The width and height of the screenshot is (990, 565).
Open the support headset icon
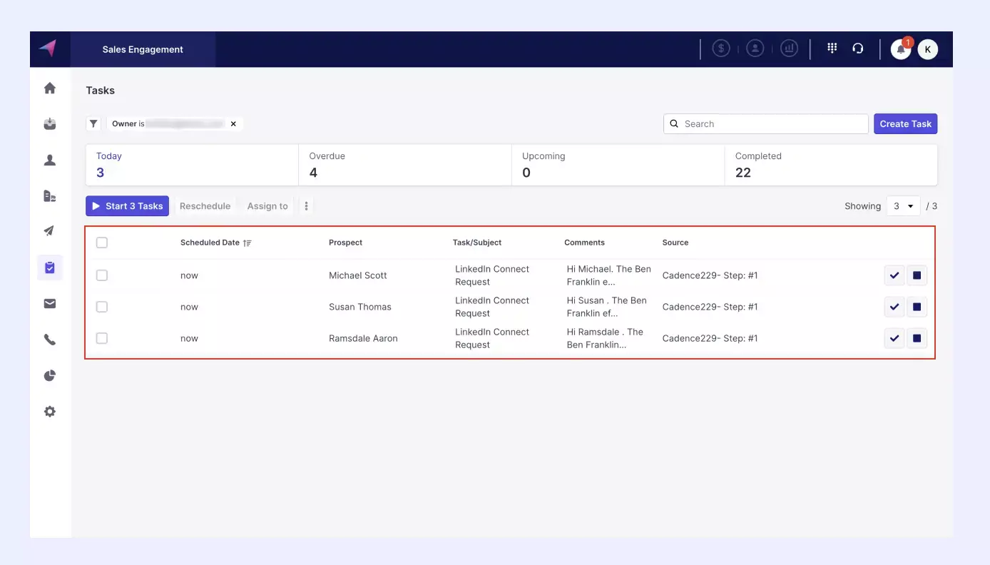click(858, 48)
